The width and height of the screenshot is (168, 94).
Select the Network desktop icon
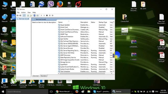[x=4, y=18]
